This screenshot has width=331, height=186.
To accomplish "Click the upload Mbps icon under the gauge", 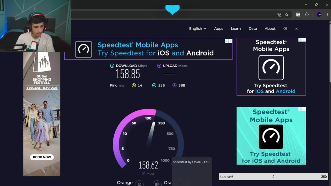I will click(x=144, y=174).
